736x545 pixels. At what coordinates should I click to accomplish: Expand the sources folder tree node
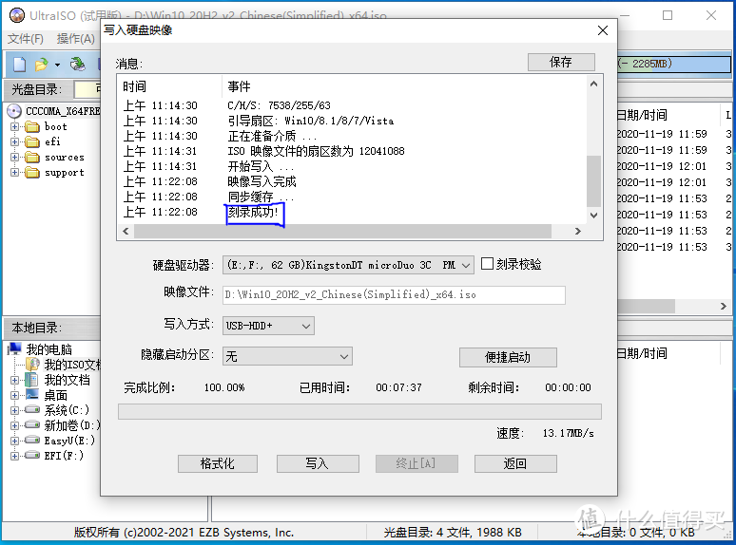[14, 157]
